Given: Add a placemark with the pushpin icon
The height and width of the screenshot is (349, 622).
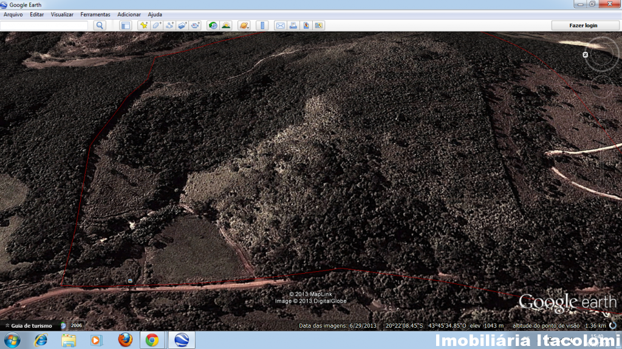Looking at the screenshot, I should coord(143,25).
